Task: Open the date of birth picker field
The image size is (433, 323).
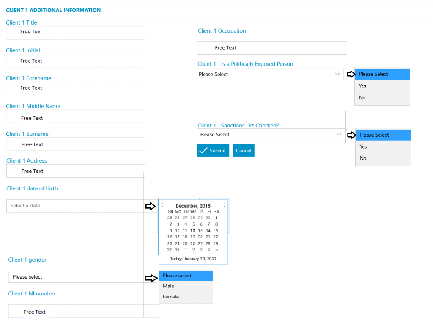Action: (x=75, y=206)
